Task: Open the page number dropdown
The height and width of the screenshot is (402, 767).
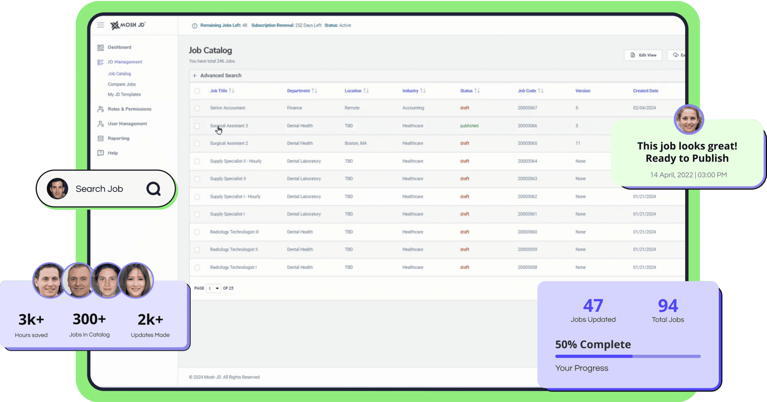Action: (214, 288)
